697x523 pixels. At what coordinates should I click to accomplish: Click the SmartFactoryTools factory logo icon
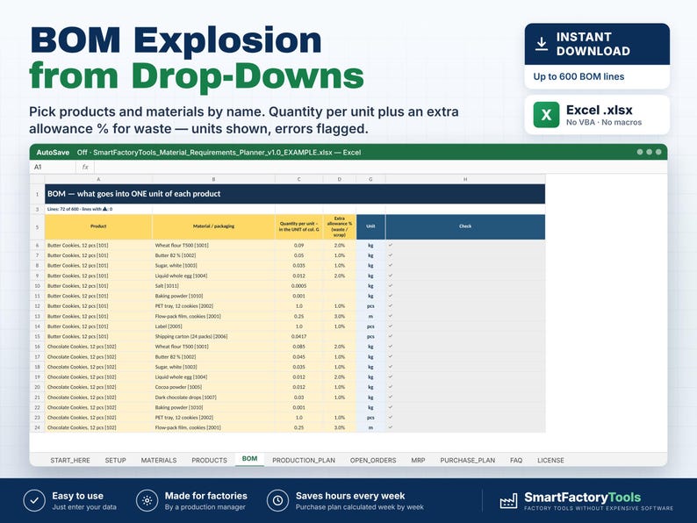click(508, 501)
